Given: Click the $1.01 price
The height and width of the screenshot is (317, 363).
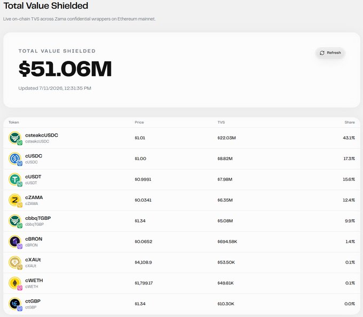Looking at the screenshot, I should point(140,138).
